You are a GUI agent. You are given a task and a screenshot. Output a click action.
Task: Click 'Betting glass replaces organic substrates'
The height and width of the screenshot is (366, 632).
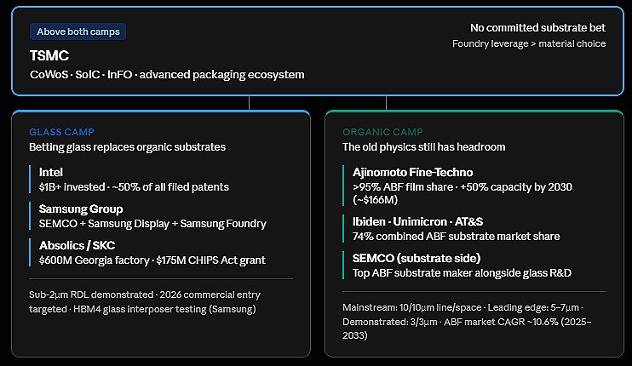click(x=128, y=147)
